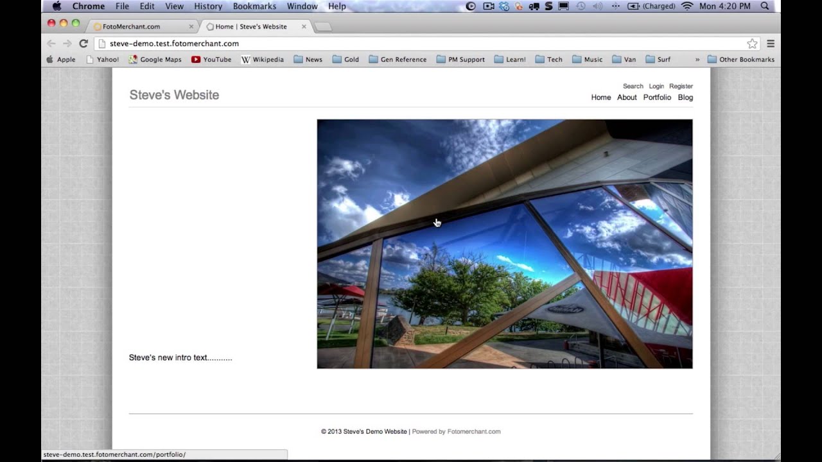Screen dimensions: 822x462
Task: Open a new tab with the new-tab button
Action: [323, 27]
